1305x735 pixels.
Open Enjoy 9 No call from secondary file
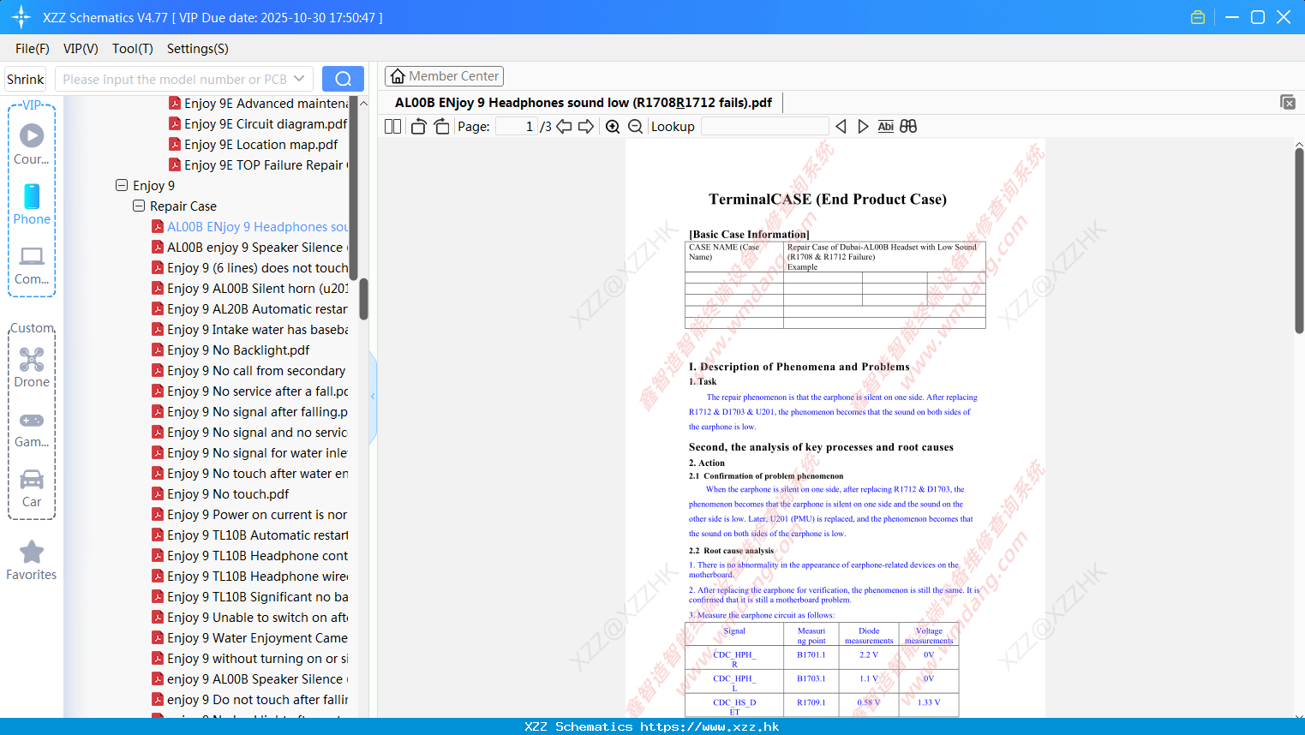(x=248, y=370)
